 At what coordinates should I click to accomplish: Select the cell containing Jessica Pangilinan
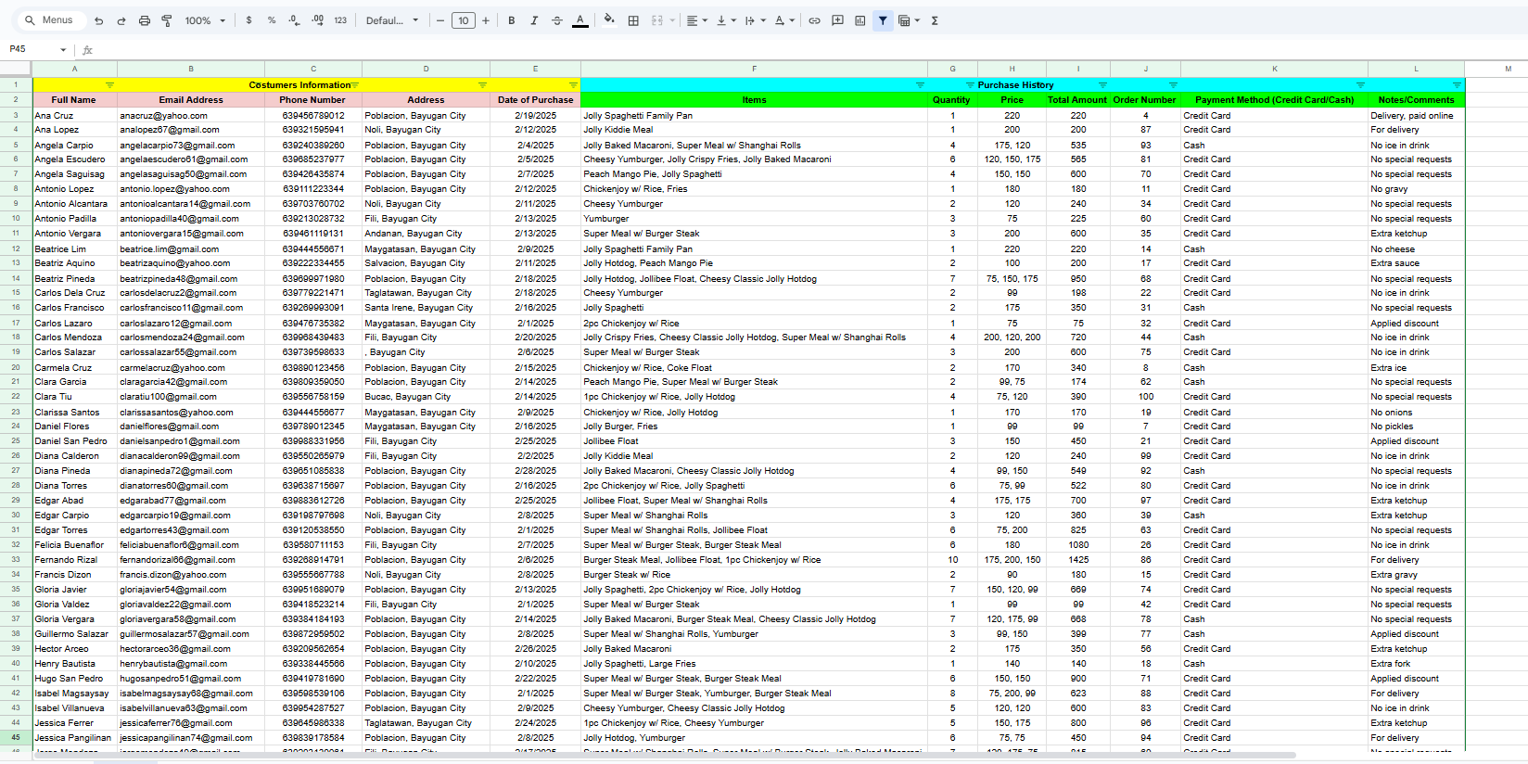click(x=74, y=738)
